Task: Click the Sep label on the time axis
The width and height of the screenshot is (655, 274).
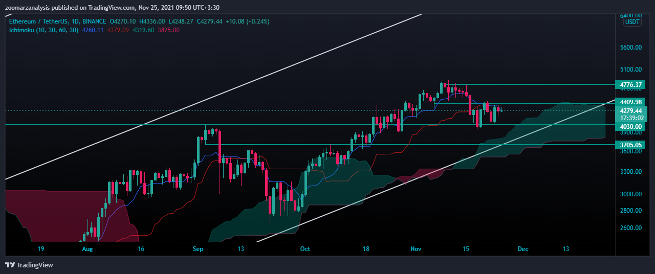Action: click(199, 249)
